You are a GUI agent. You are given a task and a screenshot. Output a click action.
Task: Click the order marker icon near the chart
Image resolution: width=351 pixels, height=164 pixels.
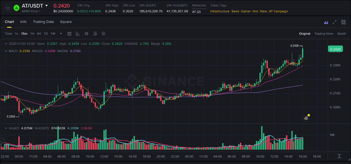tap(306, 118)
